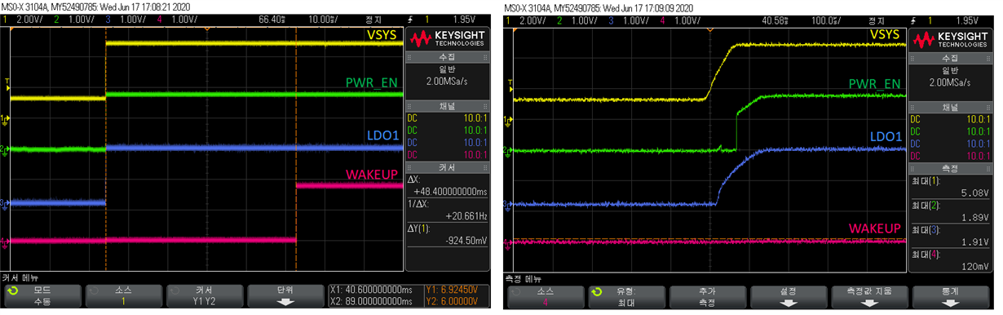The height and width of the screenshot is (315, 1003).
Task: Click the 소스 4 softkey on right scope
Action: pos(543,295)
